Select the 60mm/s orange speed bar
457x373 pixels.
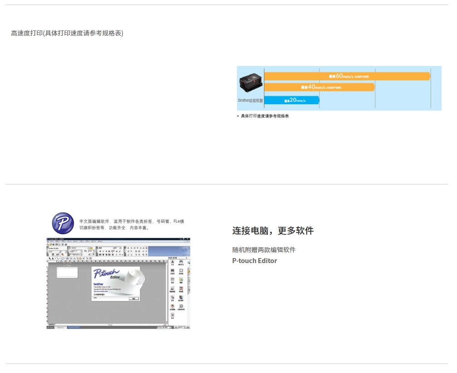[x=347, y=76]
